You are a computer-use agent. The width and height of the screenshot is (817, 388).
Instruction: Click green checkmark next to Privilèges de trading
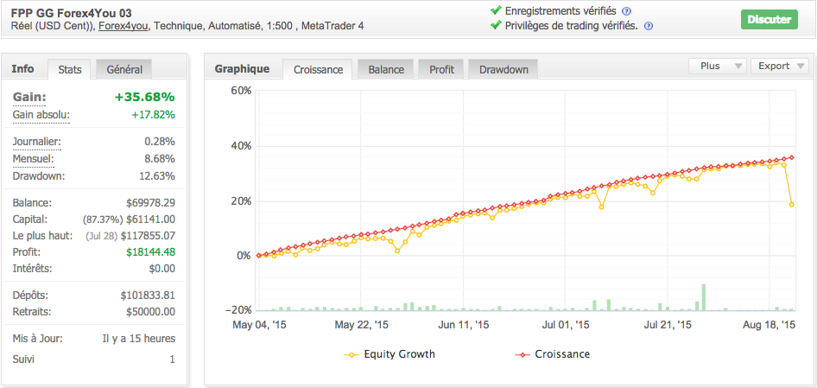[495, 26]
